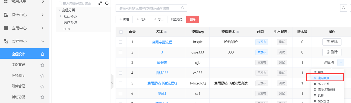The height and width of the screenshot is (103, 351).
Task: Click the expand-all arrows icon in tree panel
Action: coord(100,3)
